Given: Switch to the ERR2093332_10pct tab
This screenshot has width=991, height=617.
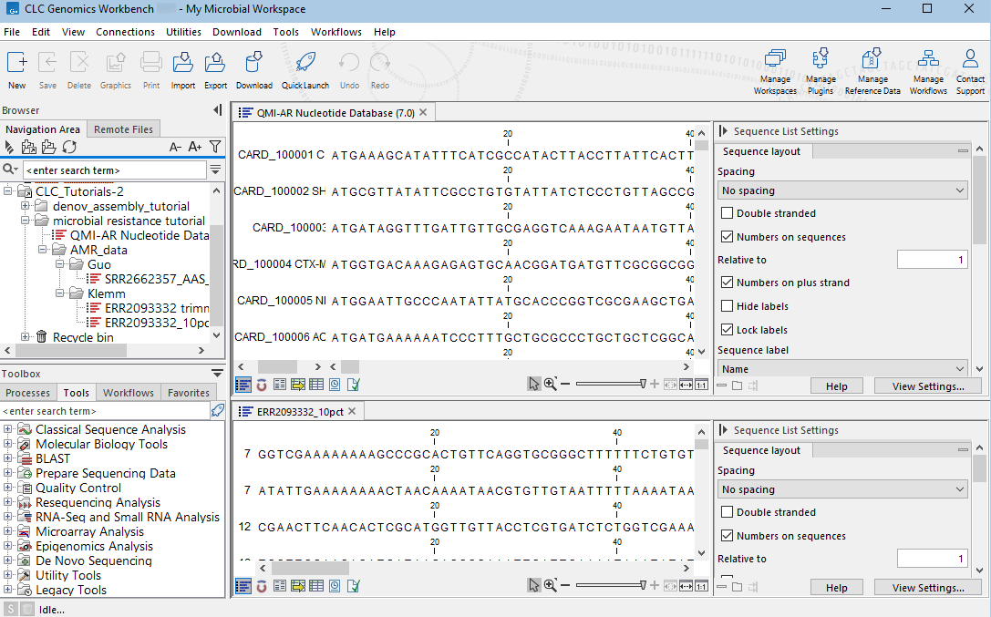Looking at the screenshot, I should (301, 410).
